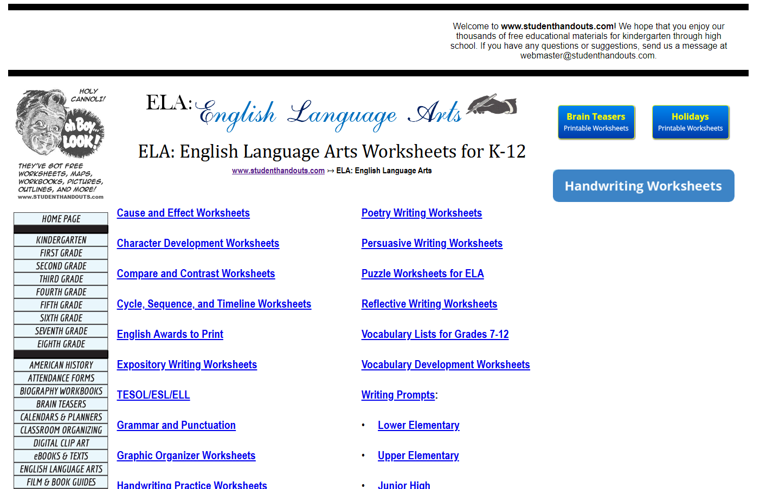This screenshot has height=489, width=760.
Task: Open THIRD GRADE sidebar item
Action: (61, 279)
